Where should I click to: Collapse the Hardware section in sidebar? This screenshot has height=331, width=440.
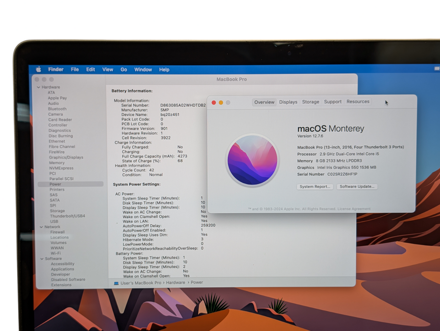(38, 87)
